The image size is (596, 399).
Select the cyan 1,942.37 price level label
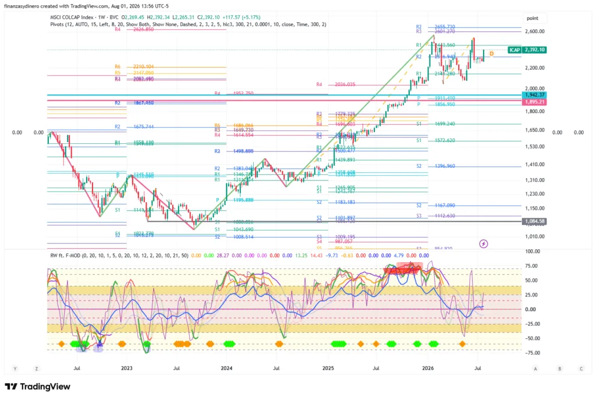pyautogui.click(x=534, y=95)
